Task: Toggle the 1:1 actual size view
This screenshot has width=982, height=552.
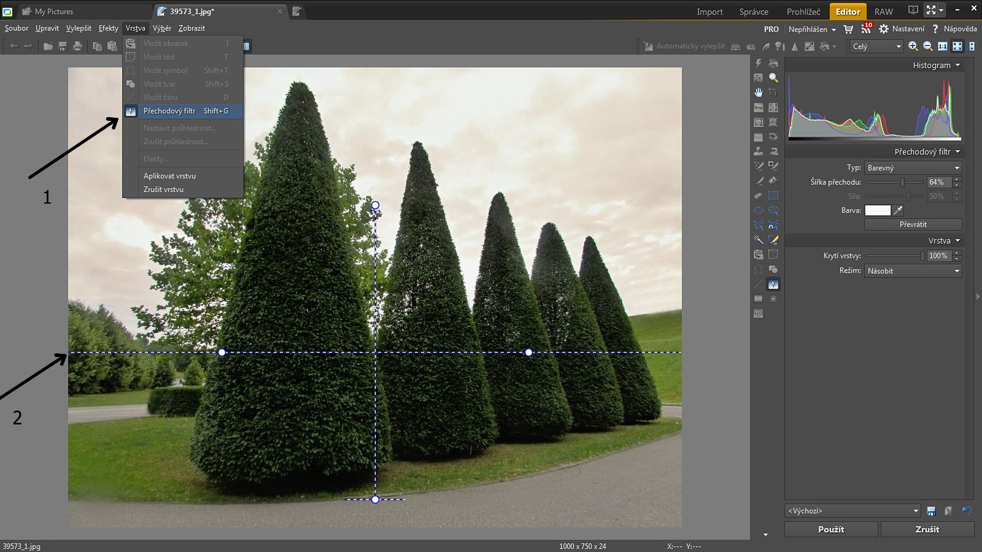Action: click(x=943, y=46)
